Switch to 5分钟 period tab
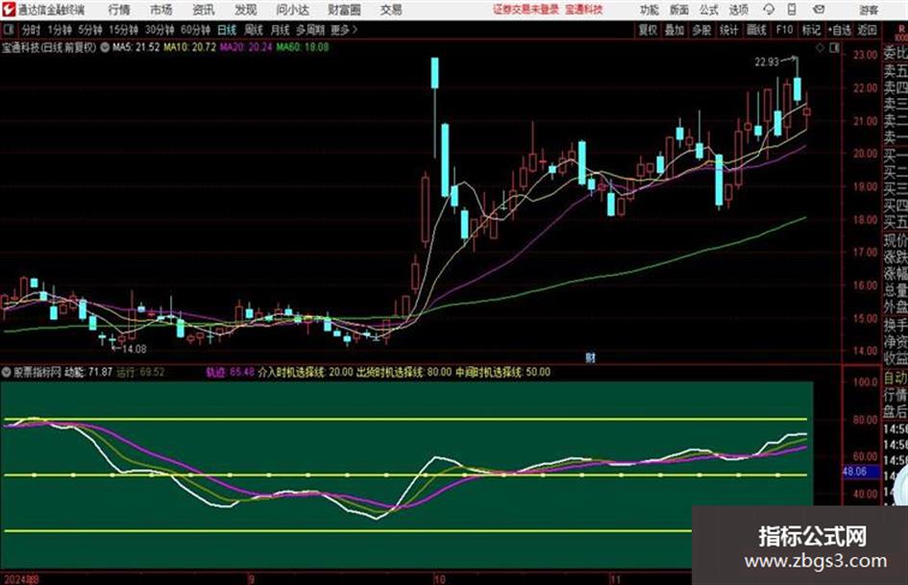Image resolution: width=908 pixels, height=585 pixels. point(89,30)
